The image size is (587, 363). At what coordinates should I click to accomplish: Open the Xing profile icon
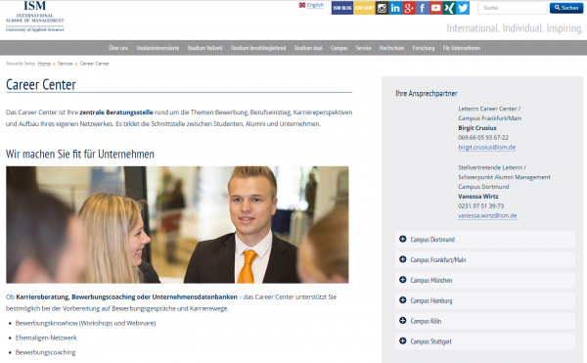click(449, 8)
